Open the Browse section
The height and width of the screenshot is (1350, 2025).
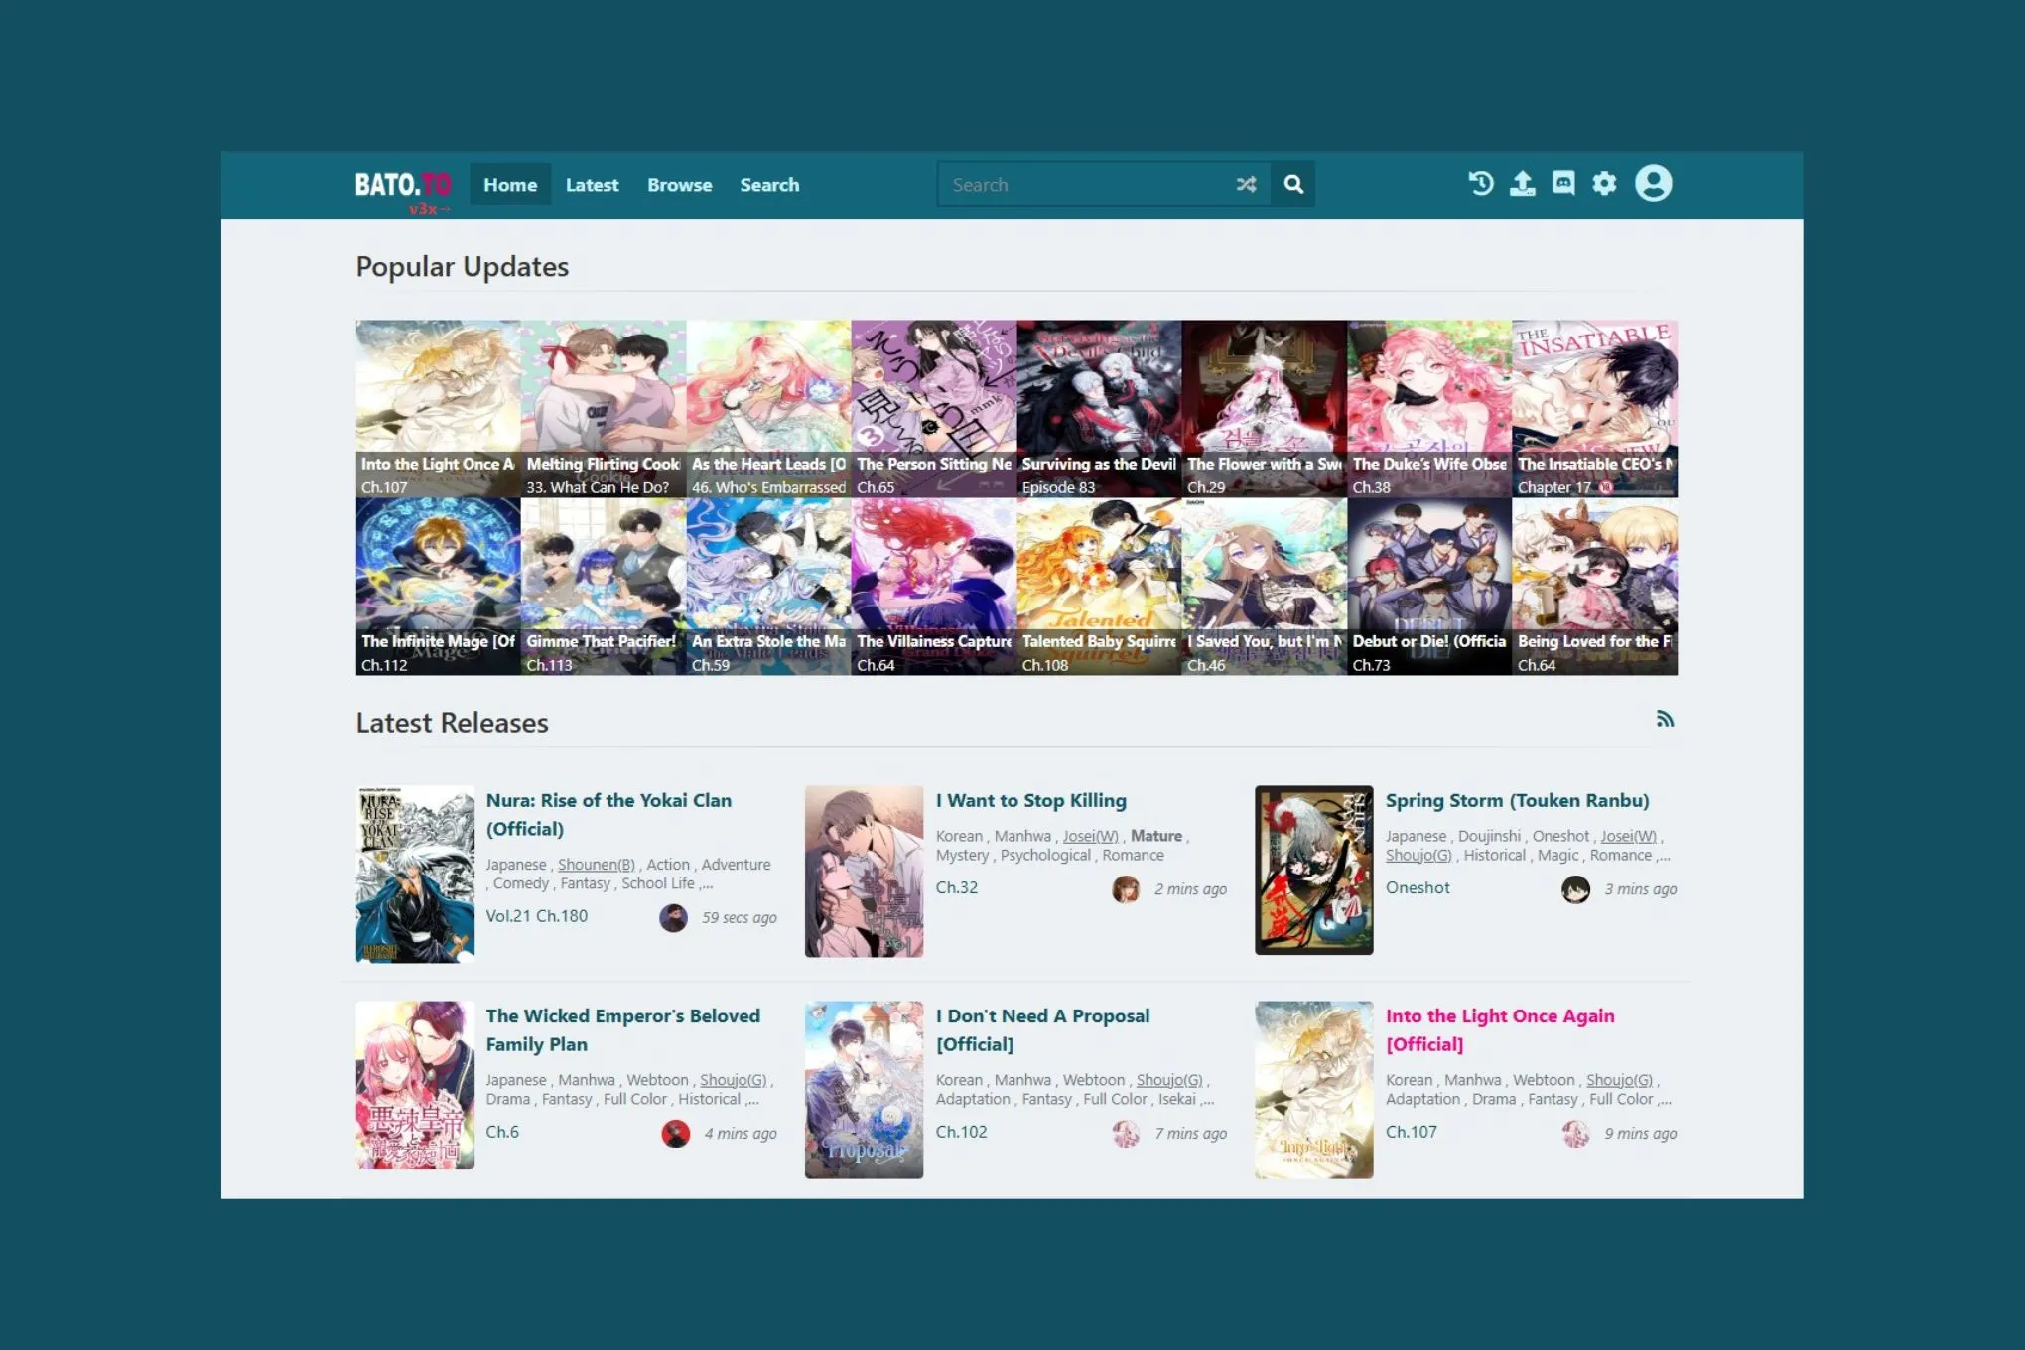coord(679,184)
